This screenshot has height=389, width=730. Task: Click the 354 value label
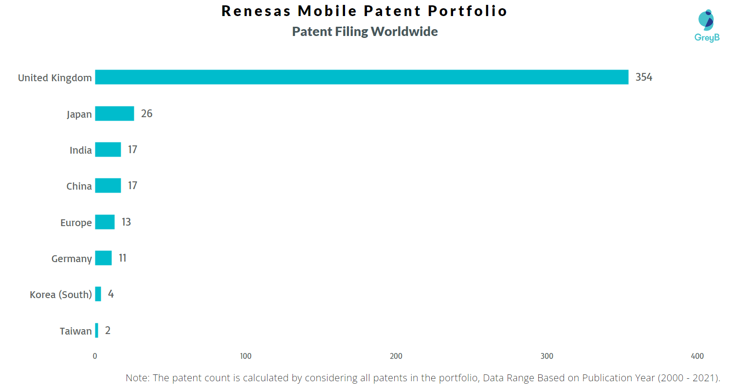pos(644,77)
